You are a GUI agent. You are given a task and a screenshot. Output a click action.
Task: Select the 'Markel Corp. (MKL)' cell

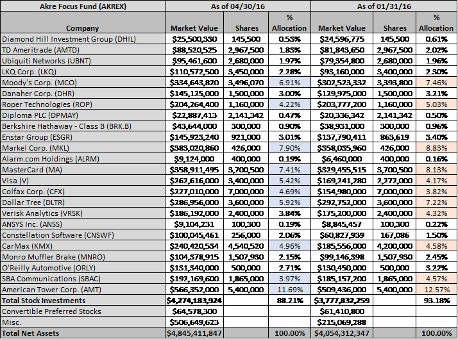(x=83, y=148)
